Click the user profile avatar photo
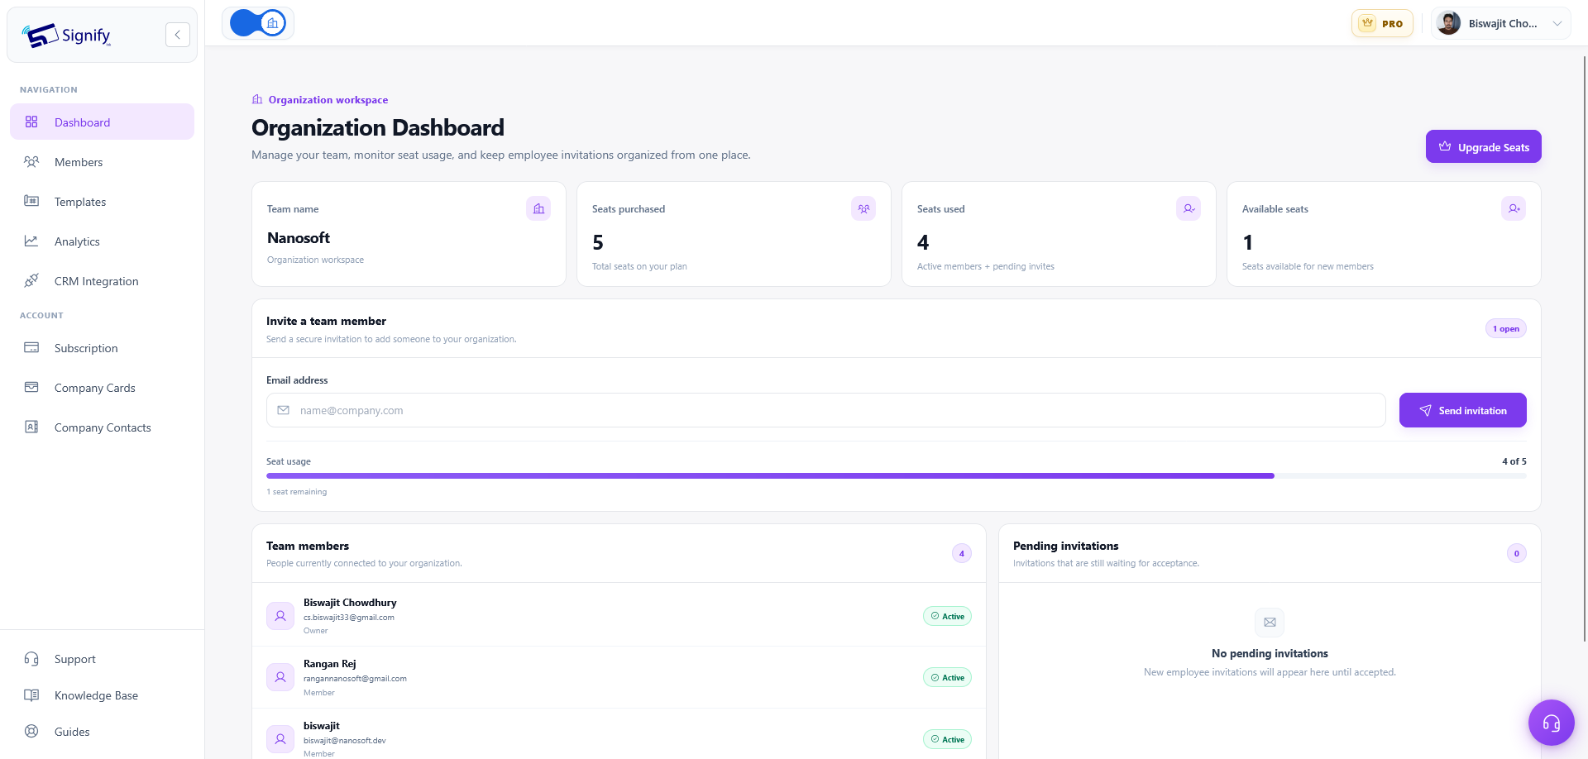Viewport: 1588px width, 759px height. [x=1448, y=23]
